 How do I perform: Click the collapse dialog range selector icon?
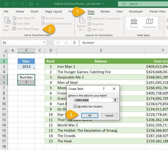click(115, 100)
